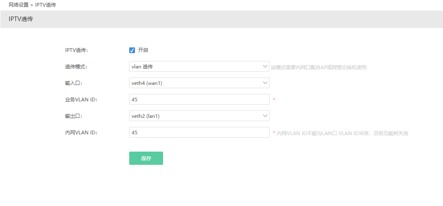Open the 输出口 dropdown showing veth2 (lan1)
The height and width of the screenshot is (206, 443).
(194, 116)
